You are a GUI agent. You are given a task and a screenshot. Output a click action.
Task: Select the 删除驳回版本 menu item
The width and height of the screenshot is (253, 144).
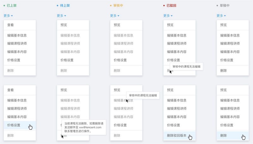(176, 135)
